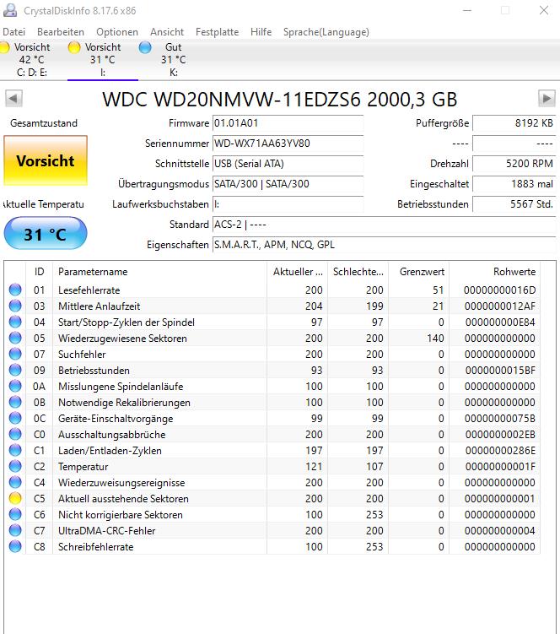The height and width of the screenshot is (634, 560).
Task: Click status orb for UltraDMA-CRC-Fehler row
Action: pyautogui.click(x=15, y=530)
